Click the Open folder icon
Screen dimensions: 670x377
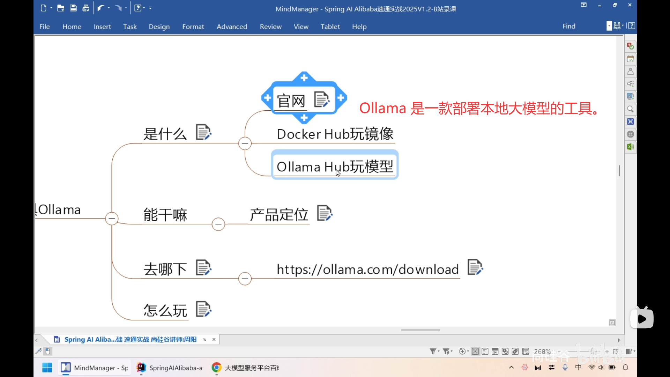(x=61, y=8)
